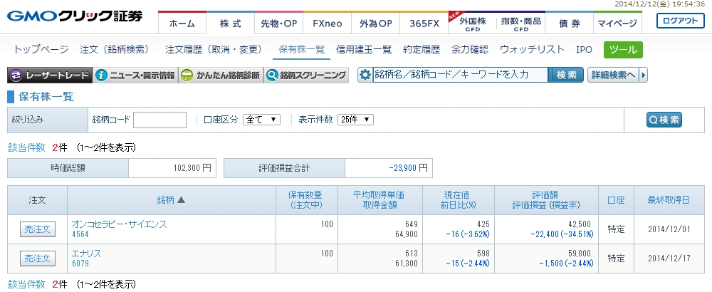Go to 信用建玉一覧 submenu

pyautogui.click(x=364, y=49)
